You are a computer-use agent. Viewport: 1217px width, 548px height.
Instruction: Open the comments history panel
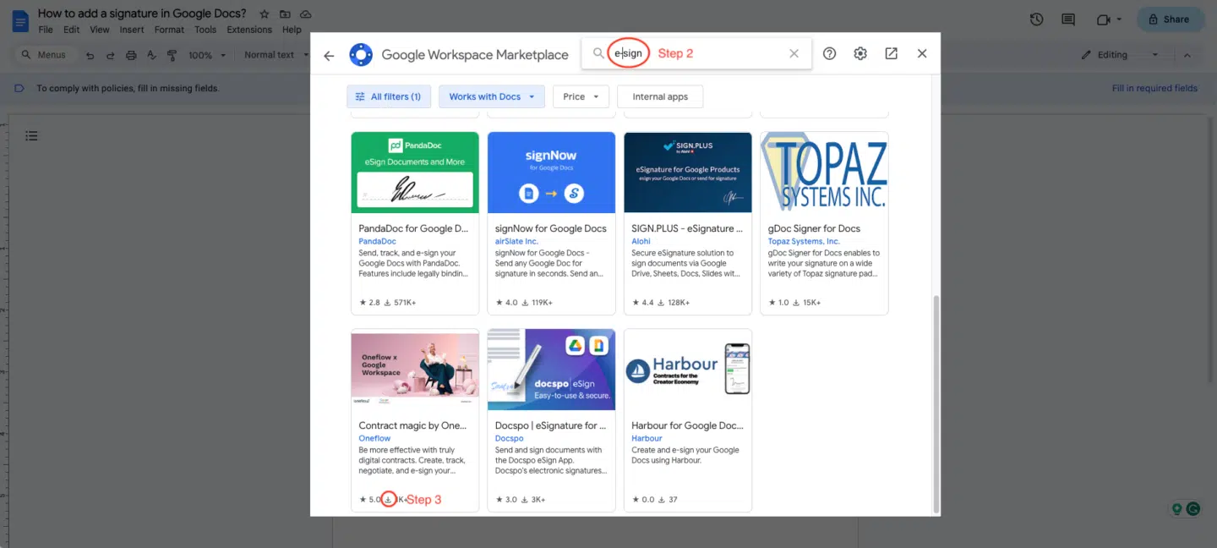coord(1068,19)
